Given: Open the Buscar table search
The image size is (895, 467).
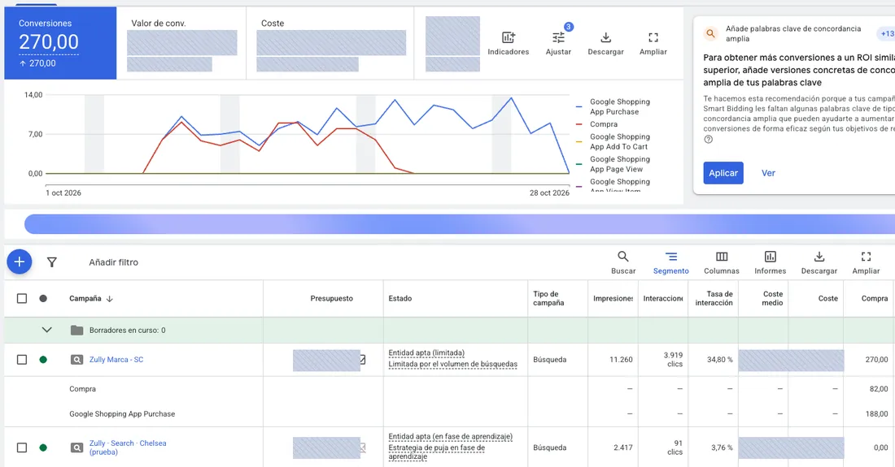Looking at the screenshot, I should pos(623,262).
